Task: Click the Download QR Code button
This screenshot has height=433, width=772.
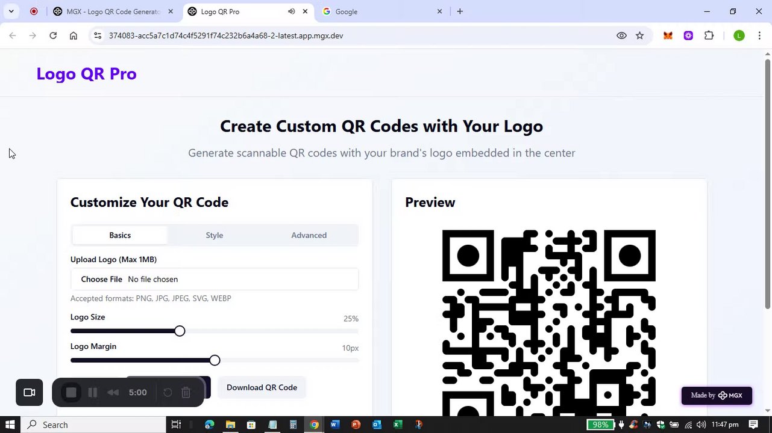Action: pyautogui.click(x=262, y=387)
